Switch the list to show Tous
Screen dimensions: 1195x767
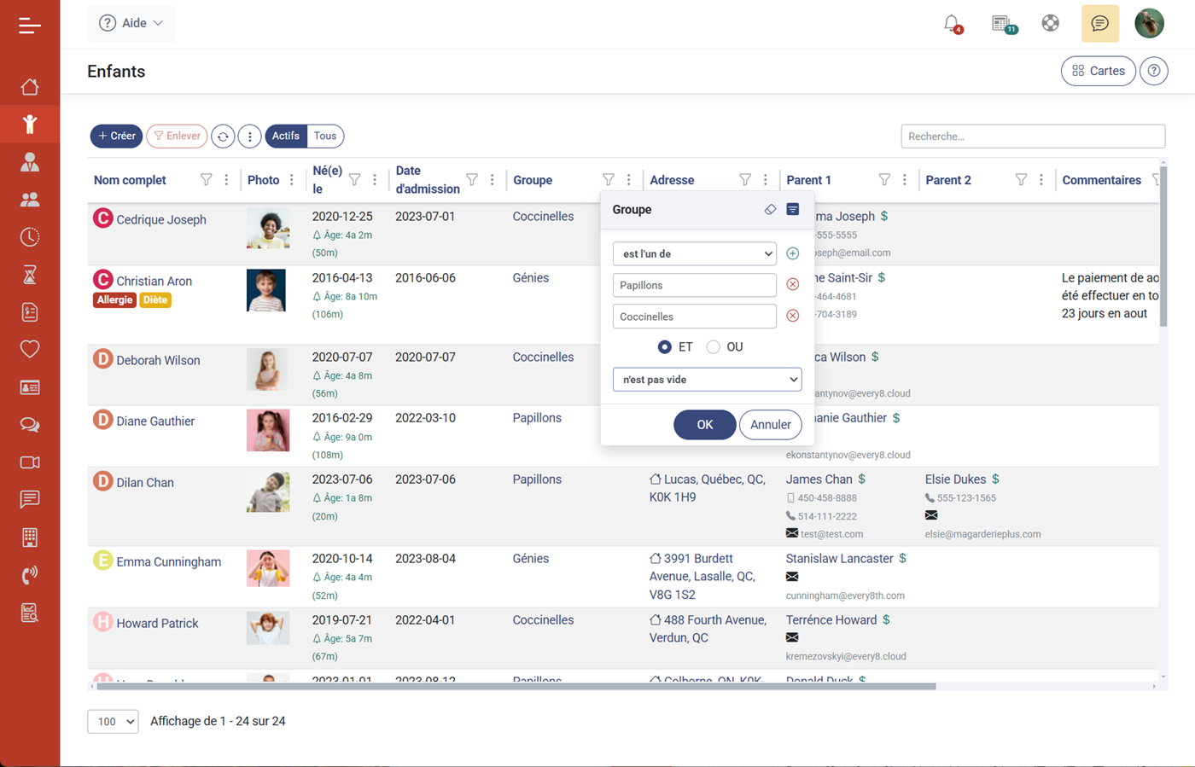click(x=324, y=136)
